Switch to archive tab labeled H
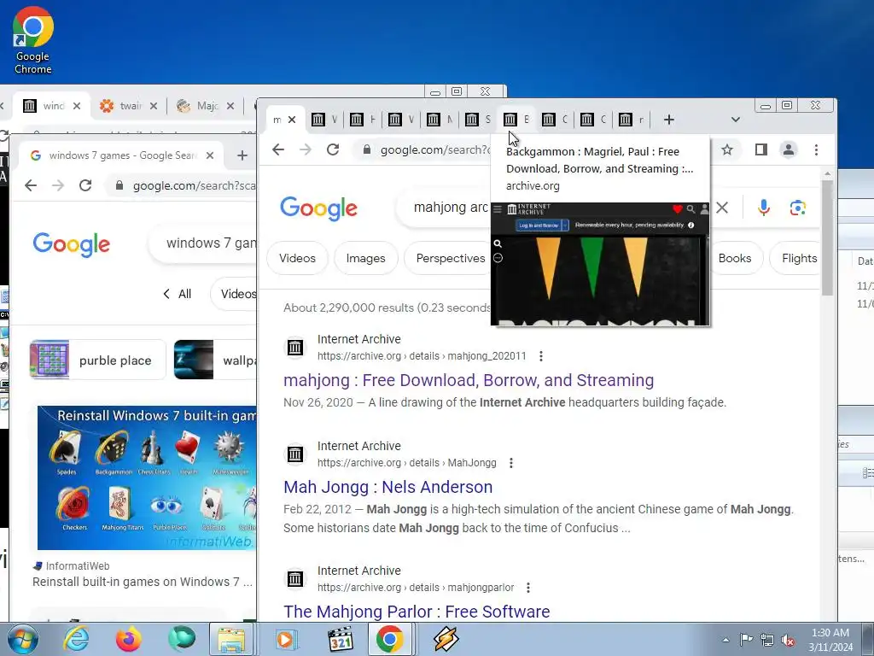This screenshot has width=874, height=656. (362, 120)
